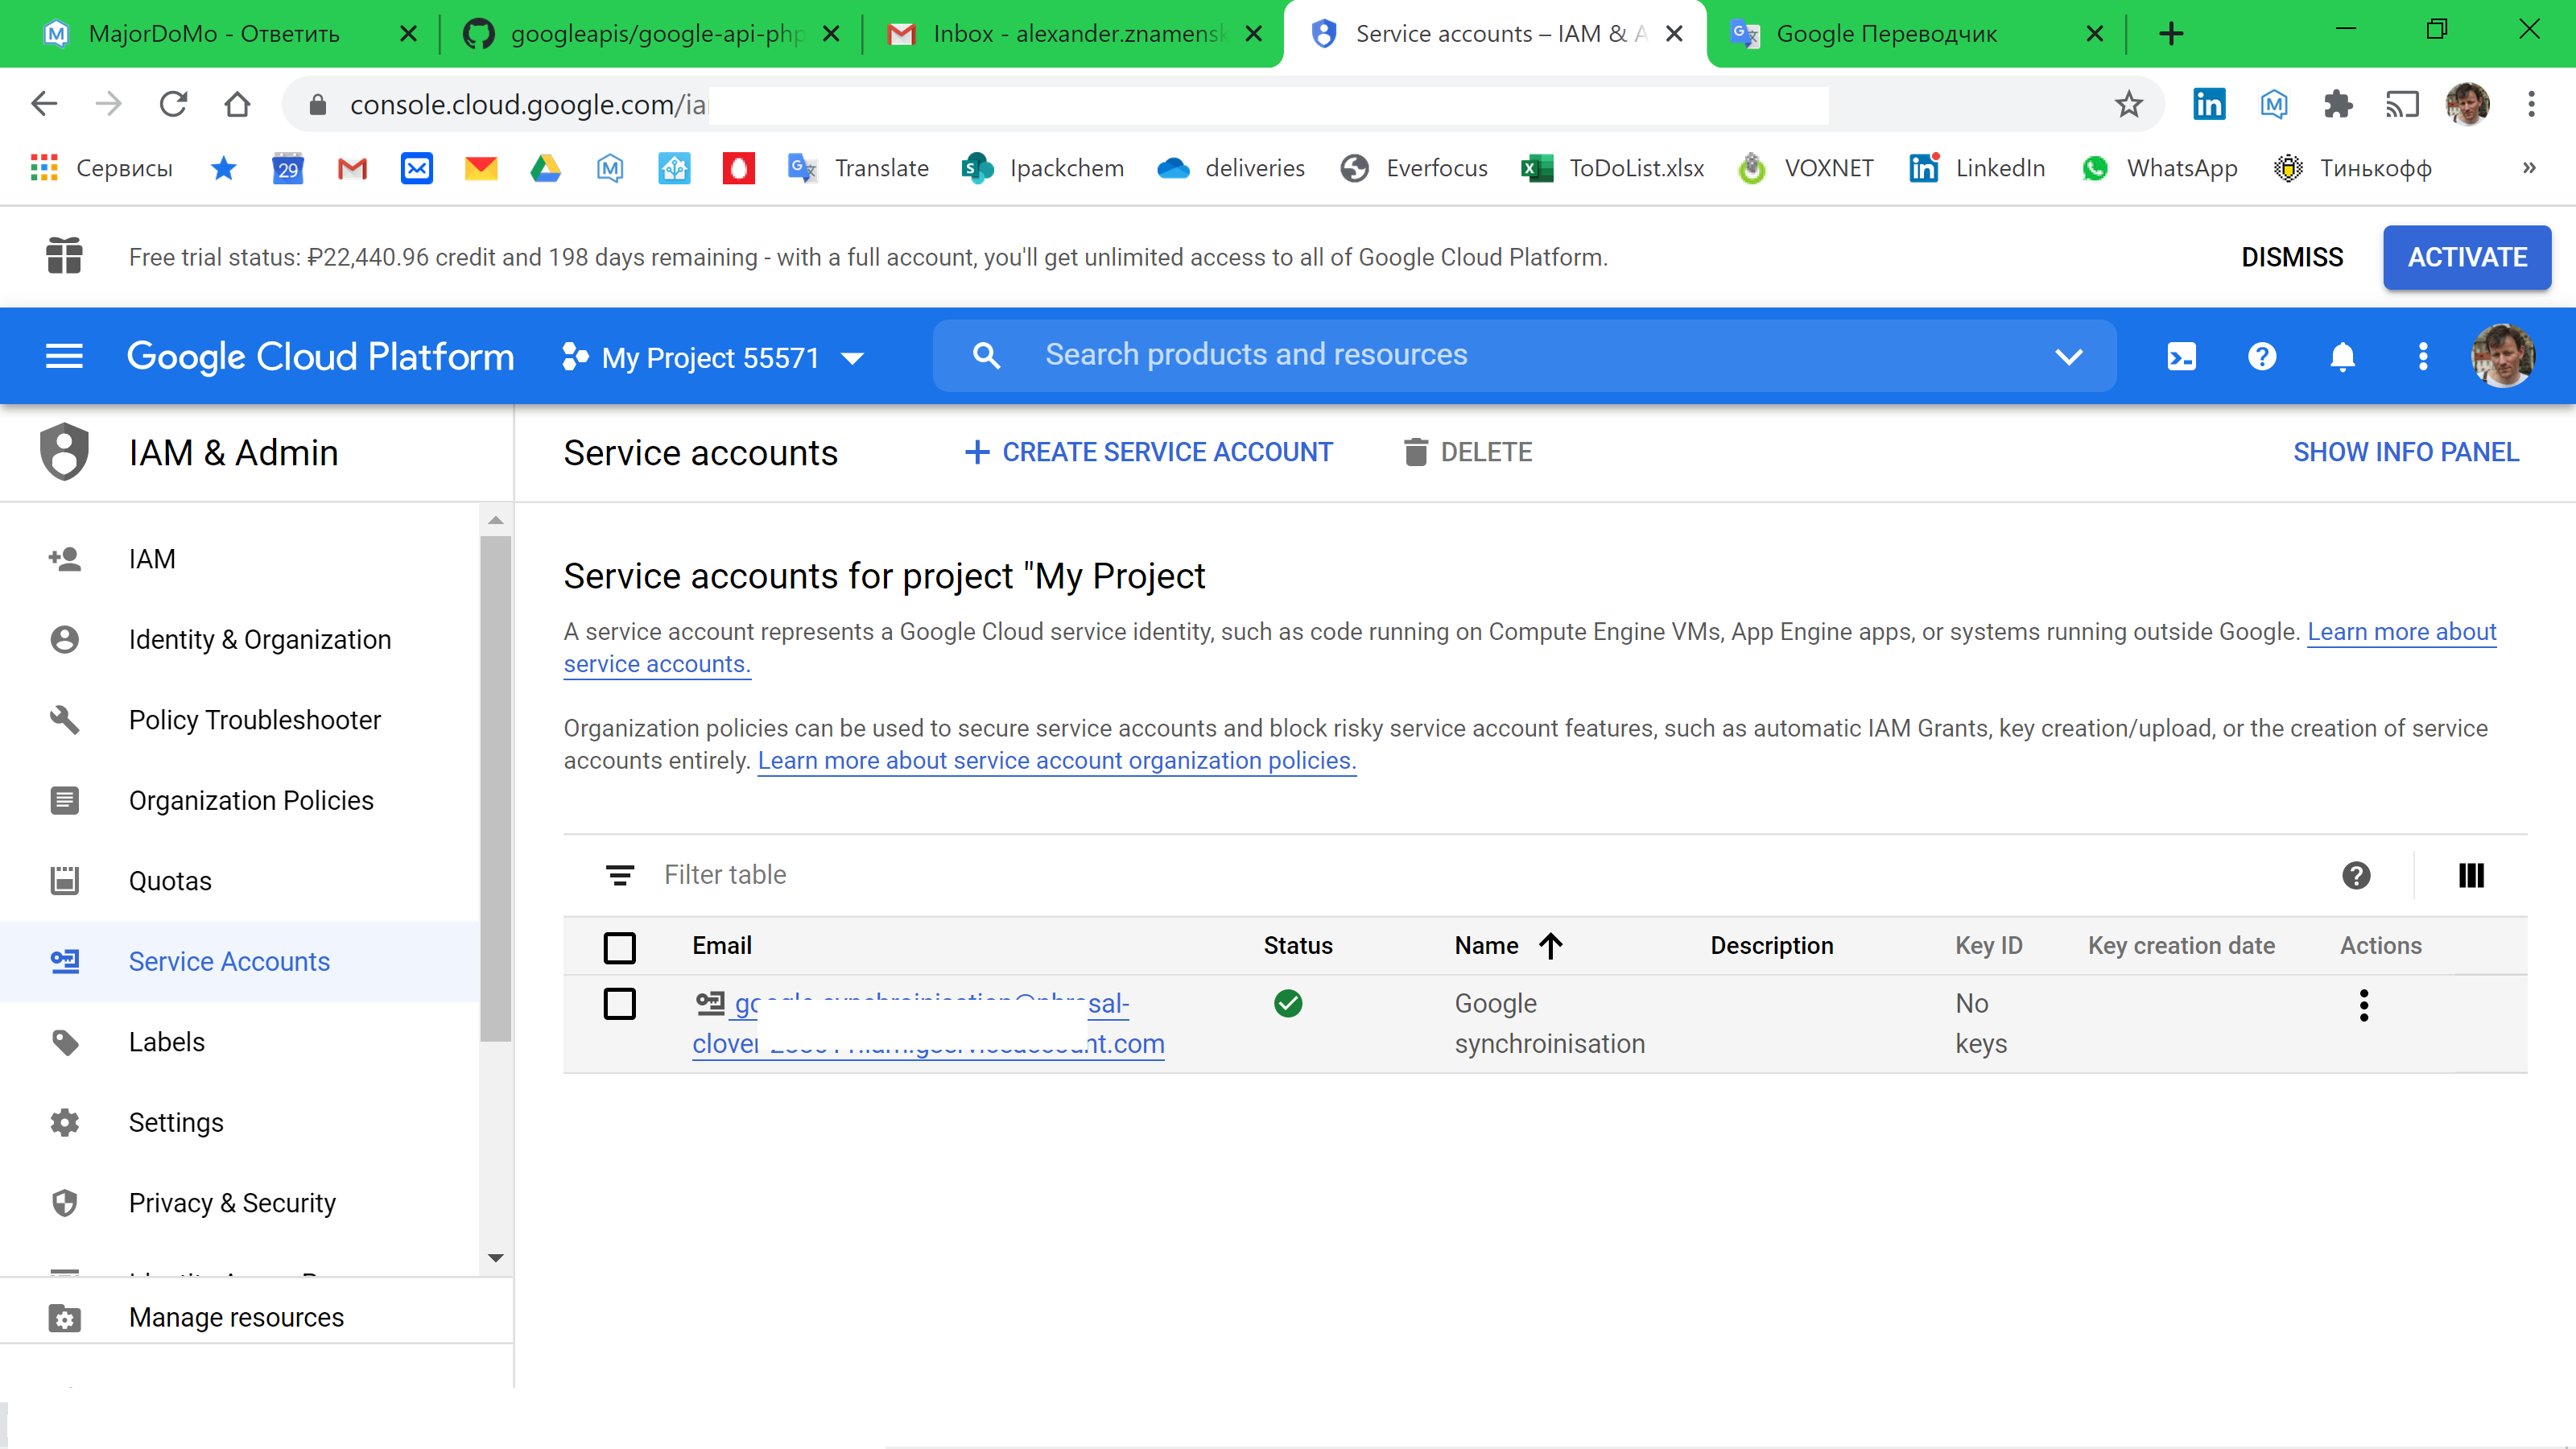Expand the My Project 55571 selector
The image size is (2576, 1449).
click(712, 357)
